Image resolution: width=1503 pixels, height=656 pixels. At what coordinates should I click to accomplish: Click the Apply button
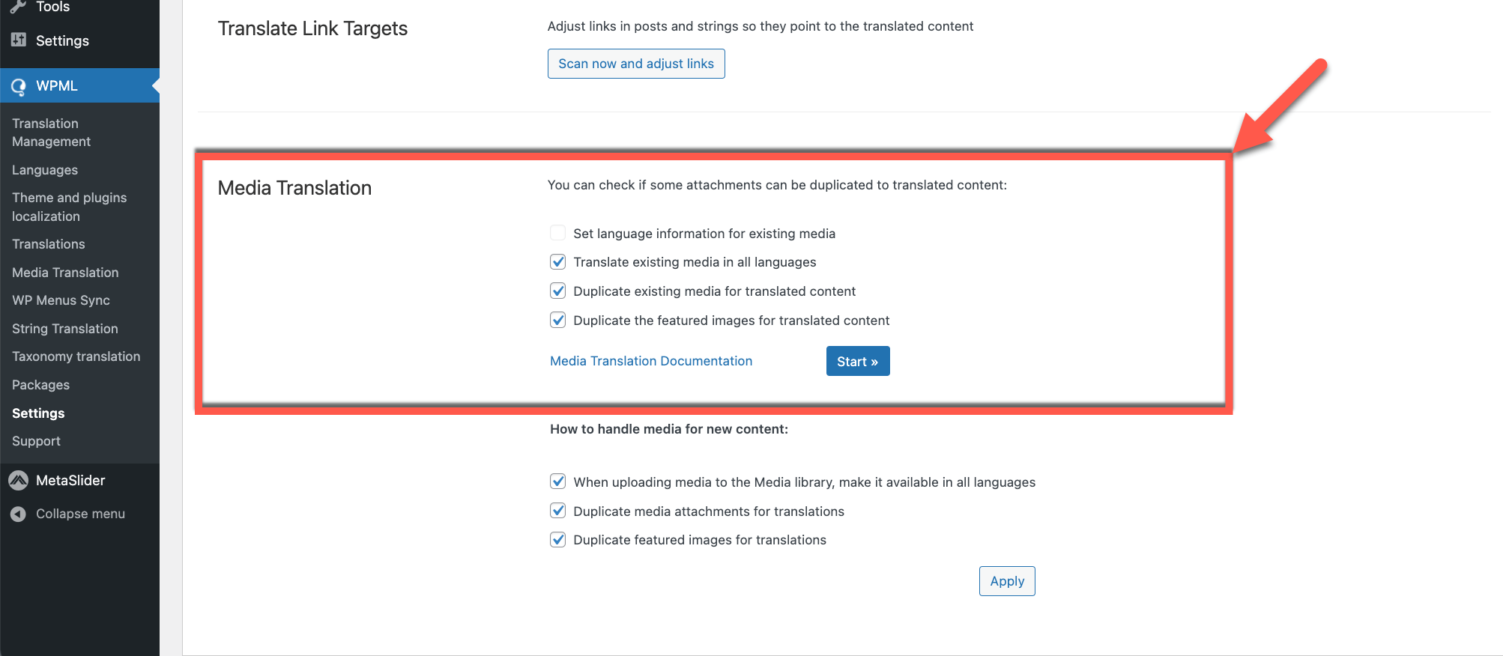click(x=1007, y=581)
